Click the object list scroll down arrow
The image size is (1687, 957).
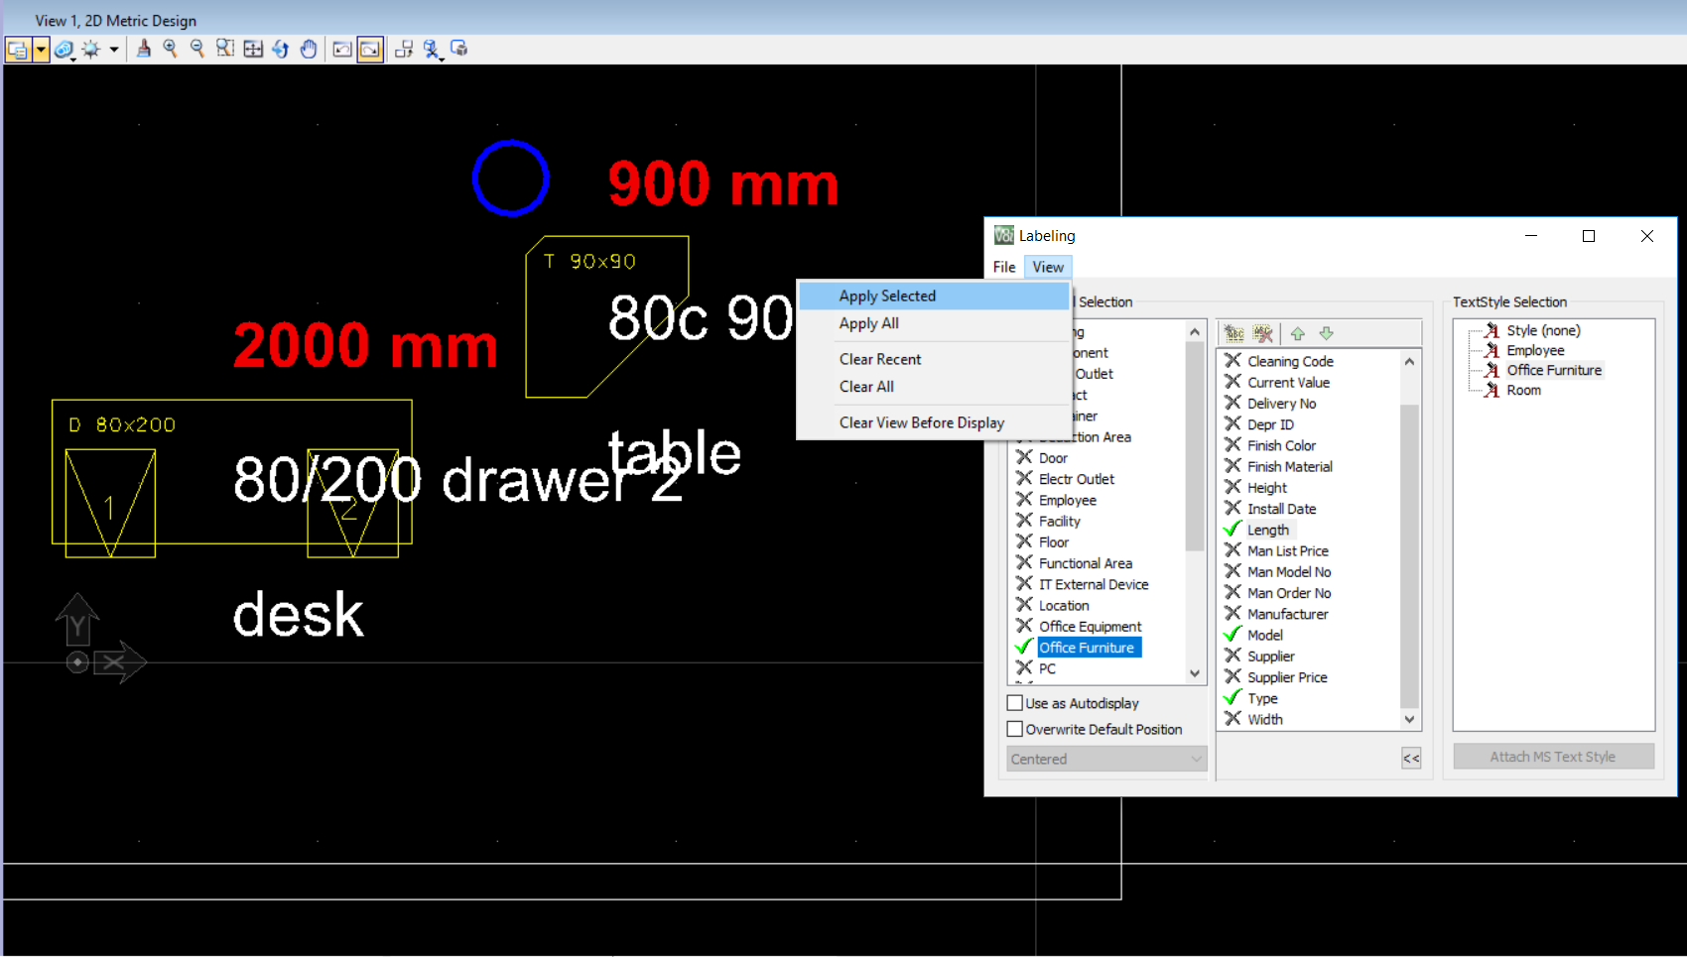coord(1195,673)
